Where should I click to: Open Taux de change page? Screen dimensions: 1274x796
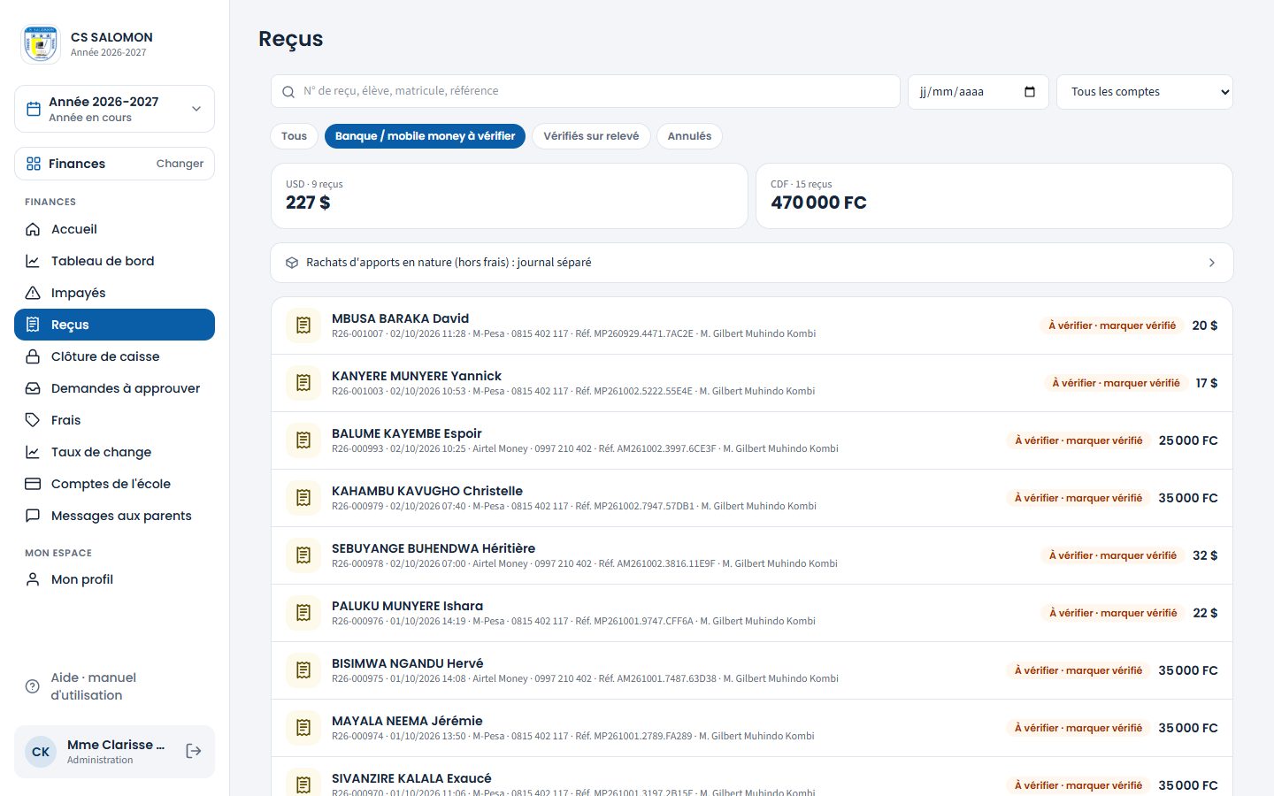tap(114, 452)
